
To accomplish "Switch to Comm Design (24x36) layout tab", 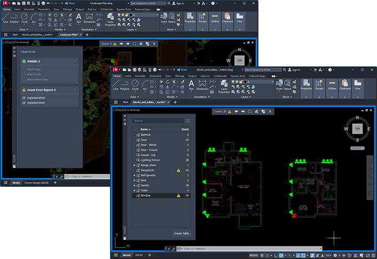I will coord(36,182).
